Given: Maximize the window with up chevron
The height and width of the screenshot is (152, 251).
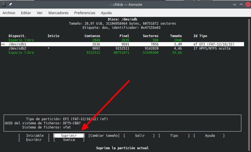Looking at the screenshot, I should [x=240, y=5].
